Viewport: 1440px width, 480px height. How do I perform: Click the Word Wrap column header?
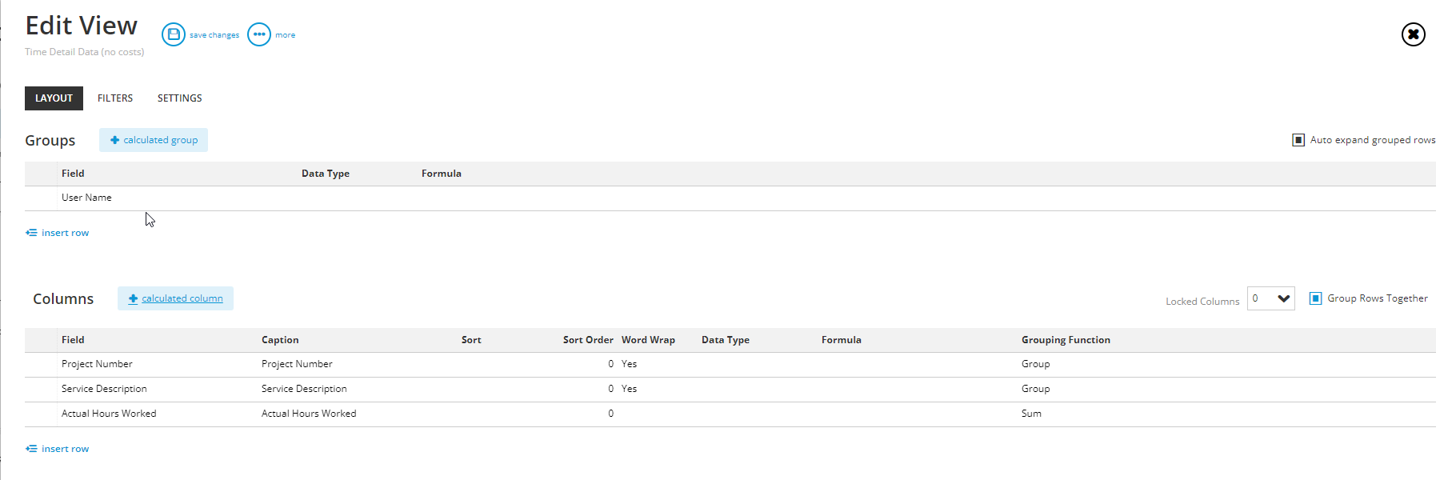click(x=648, y=340)
